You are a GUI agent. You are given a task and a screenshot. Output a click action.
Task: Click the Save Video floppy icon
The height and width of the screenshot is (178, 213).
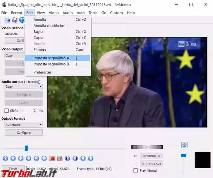pyautogui.click(x=15, y=20)
